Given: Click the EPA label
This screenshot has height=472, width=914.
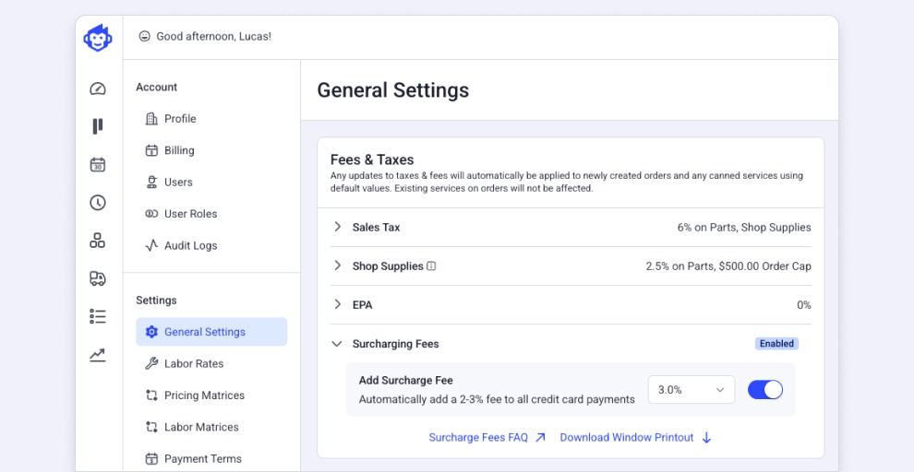Looking at the screenshot, I should 362,305.
